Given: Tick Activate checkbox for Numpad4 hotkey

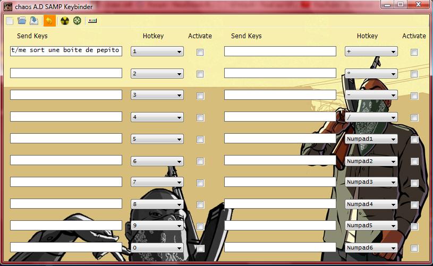Looking at the screenshot, I should point(414,204).
